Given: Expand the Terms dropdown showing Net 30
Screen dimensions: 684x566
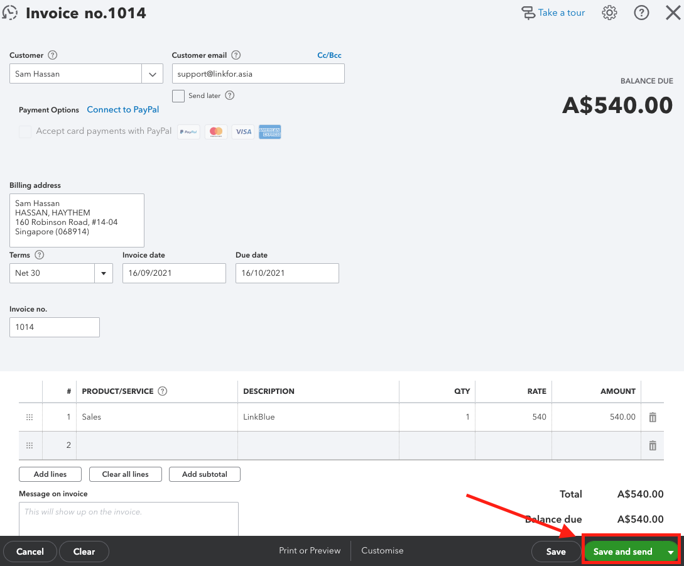Looking at the screenshot, I should 104,273.
